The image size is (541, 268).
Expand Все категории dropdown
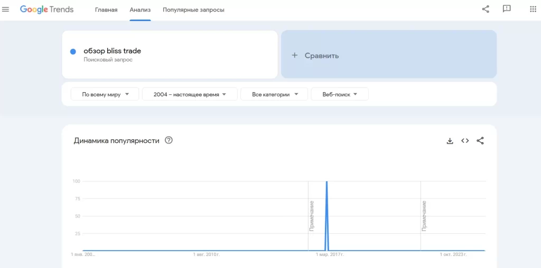coord(274,94)
